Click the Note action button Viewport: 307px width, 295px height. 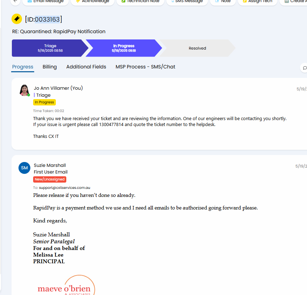coord(223,1)
